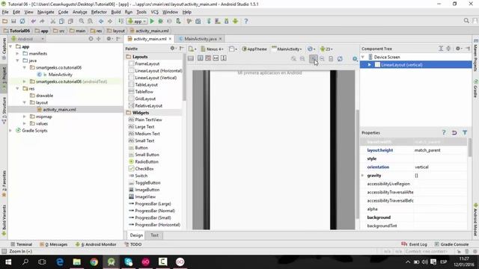Toggle the Structure tool window button
Viewport: 479px width, 269px height.
click(x=4, y=110)
